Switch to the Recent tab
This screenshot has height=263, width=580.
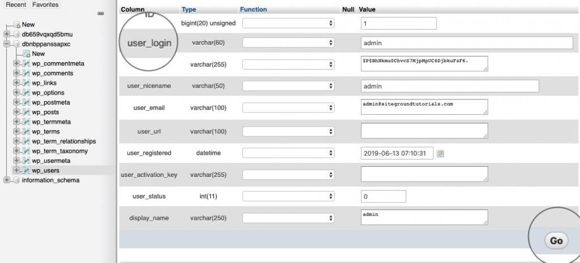coord(16,5)
